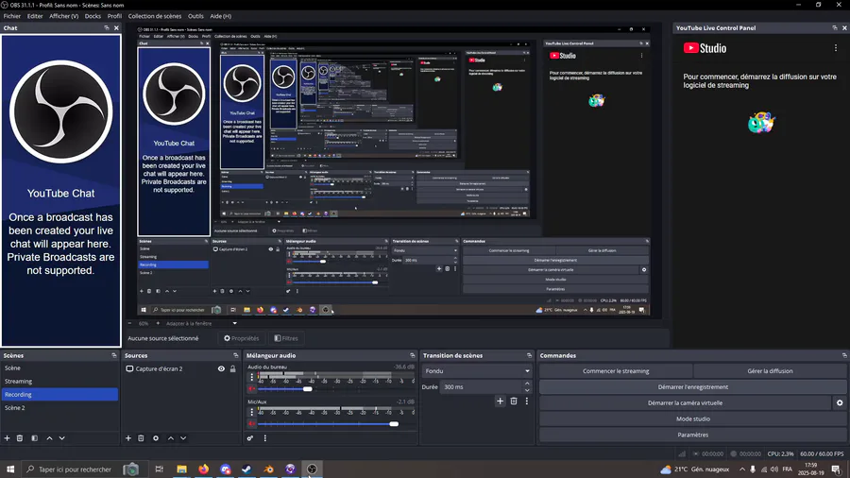Viewport: 850px width, 478px height.
Task: Open the Audio du bureau options dots
Action: click(251, 377)
